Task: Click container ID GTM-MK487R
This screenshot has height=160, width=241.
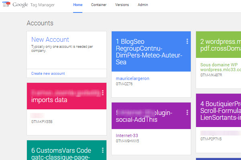Action: (211, 75)
